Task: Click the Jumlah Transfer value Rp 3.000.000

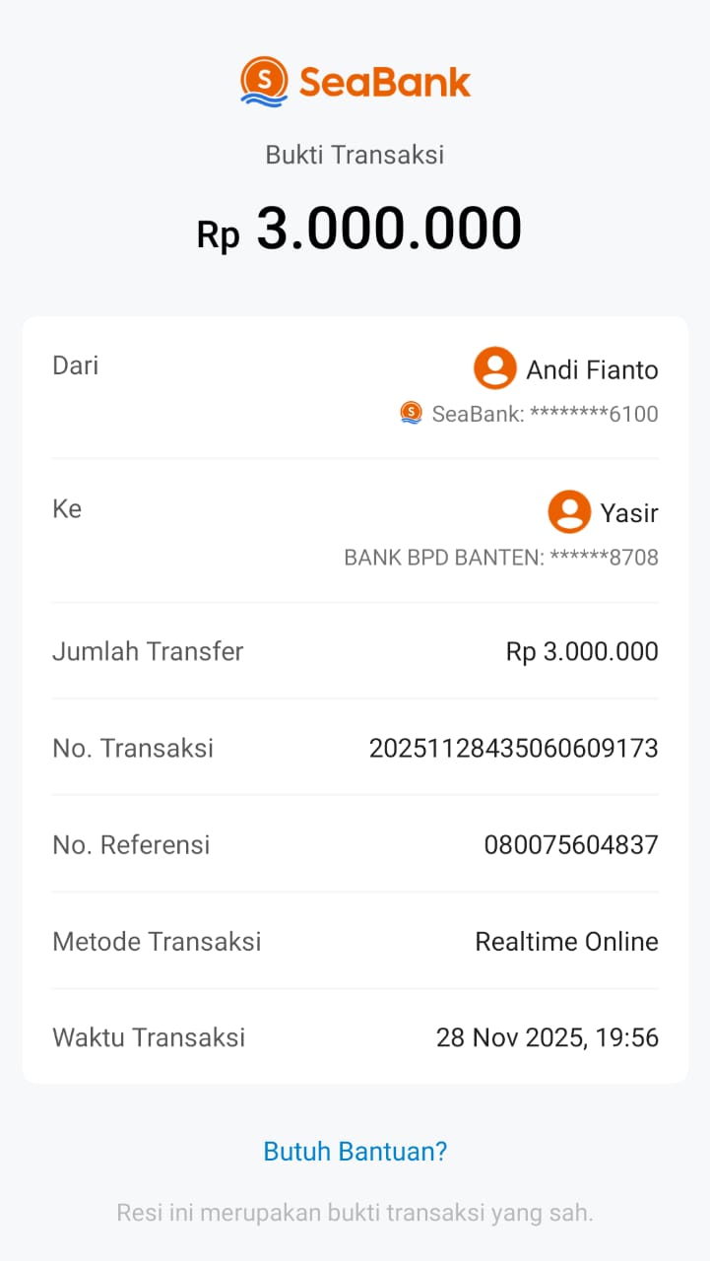Action: click(x=582, y=651)
